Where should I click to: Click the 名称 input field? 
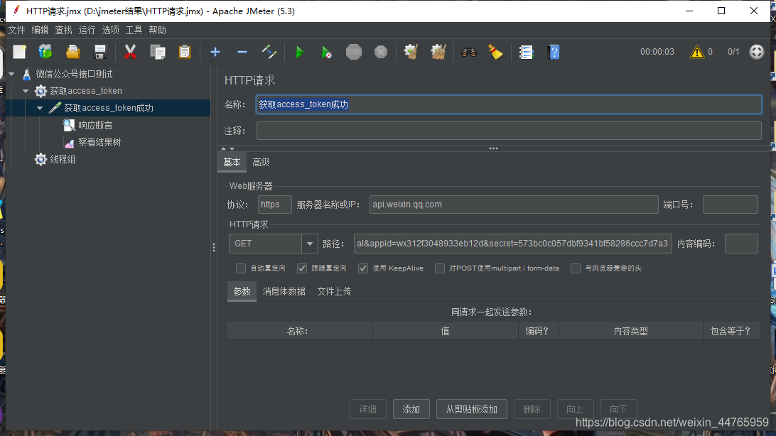(509, 104)
